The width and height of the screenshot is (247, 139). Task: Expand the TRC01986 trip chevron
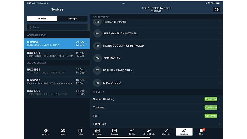click(x=87, y=92)
